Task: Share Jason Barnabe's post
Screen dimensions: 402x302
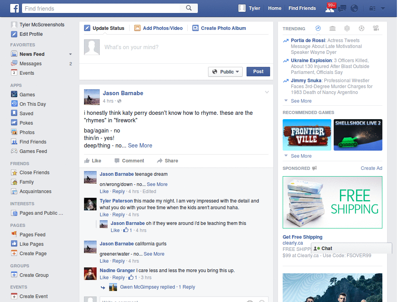Action: (168, 160)
